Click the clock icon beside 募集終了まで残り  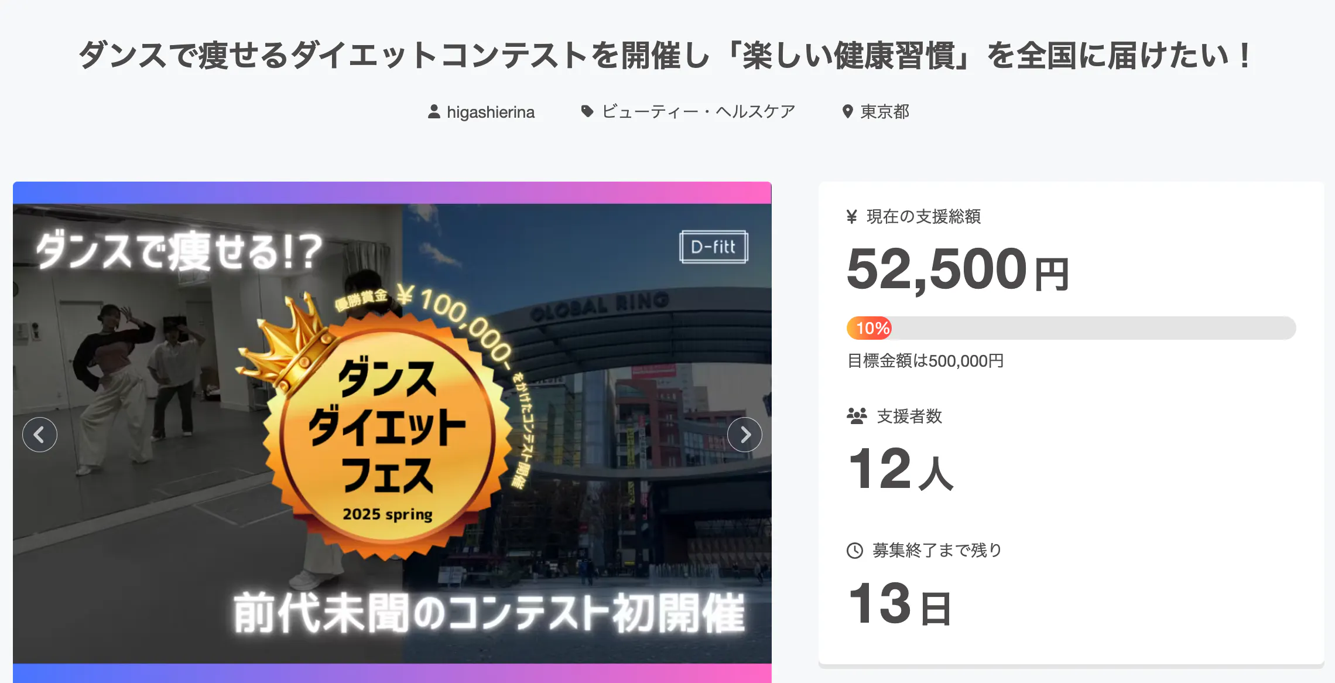855,551
